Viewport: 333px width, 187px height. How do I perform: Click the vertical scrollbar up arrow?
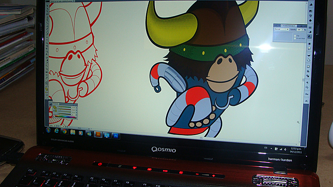pyautogui.click(x=307, y=3)
